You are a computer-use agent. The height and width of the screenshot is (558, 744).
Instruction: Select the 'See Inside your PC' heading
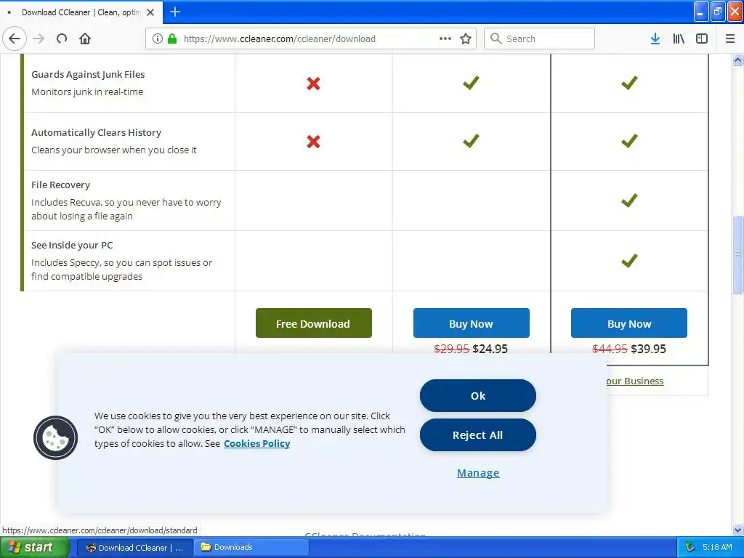click(x=72, y=246)
